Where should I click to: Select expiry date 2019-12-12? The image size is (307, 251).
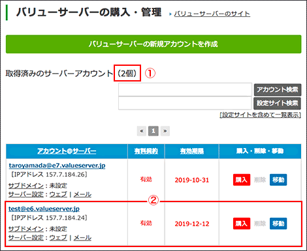coord(192,224)
